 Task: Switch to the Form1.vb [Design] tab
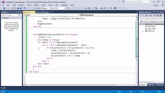click(42, 12)
